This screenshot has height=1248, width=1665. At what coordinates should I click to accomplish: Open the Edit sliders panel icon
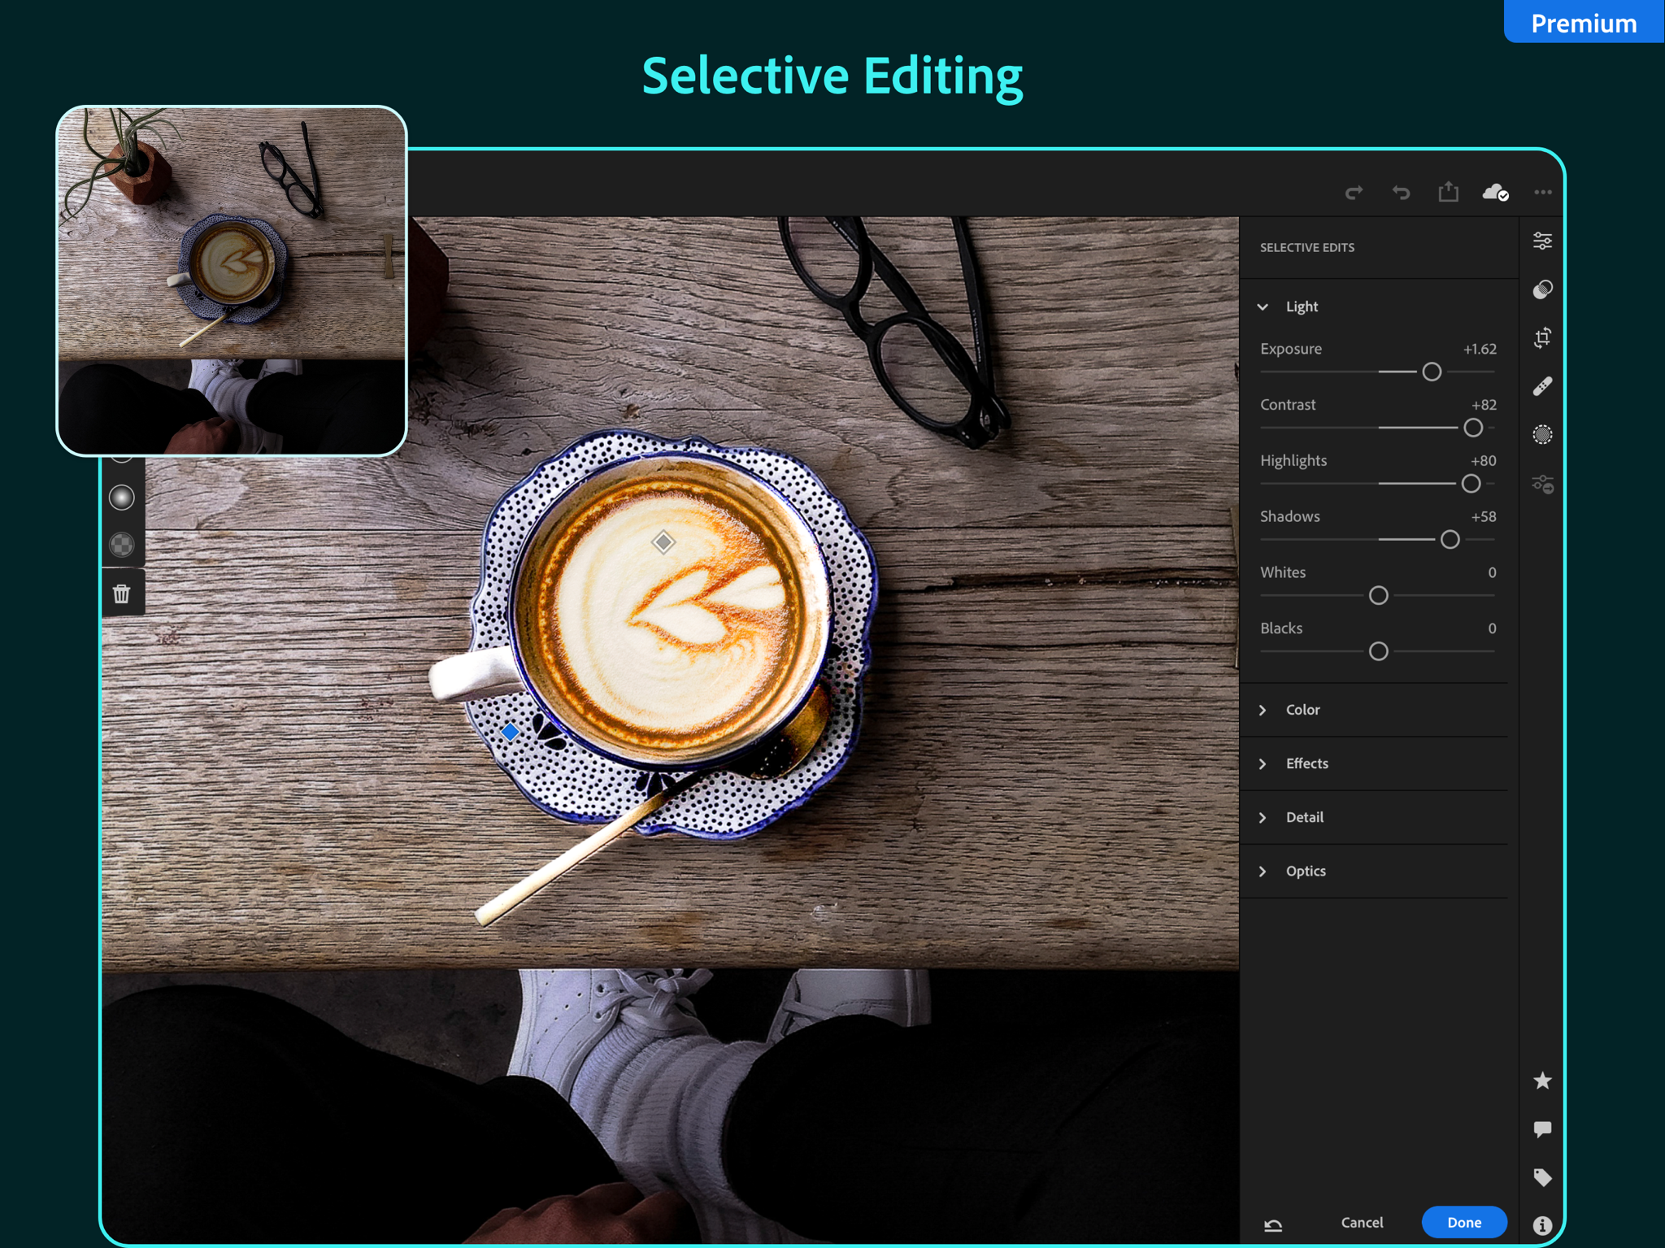point(1542,241)
